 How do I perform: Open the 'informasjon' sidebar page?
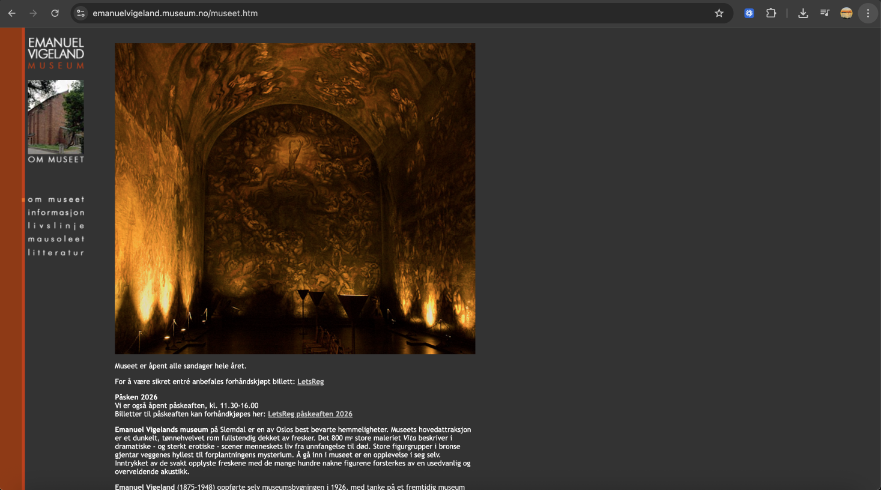tap(56, 213)
